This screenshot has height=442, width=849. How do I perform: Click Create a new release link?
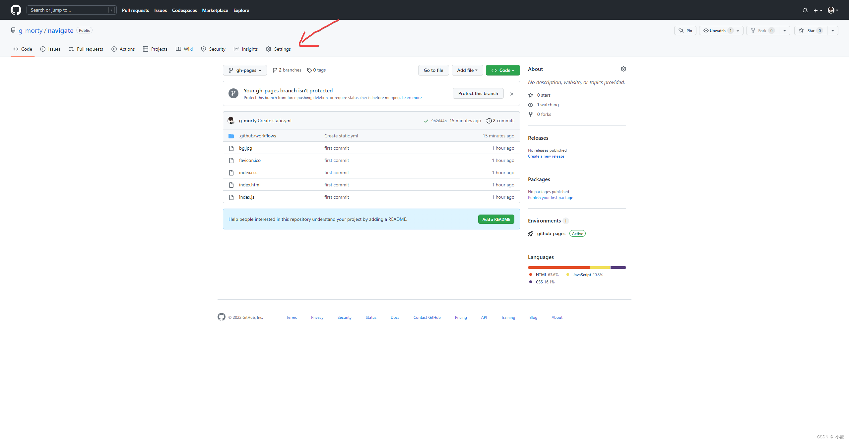546,156
